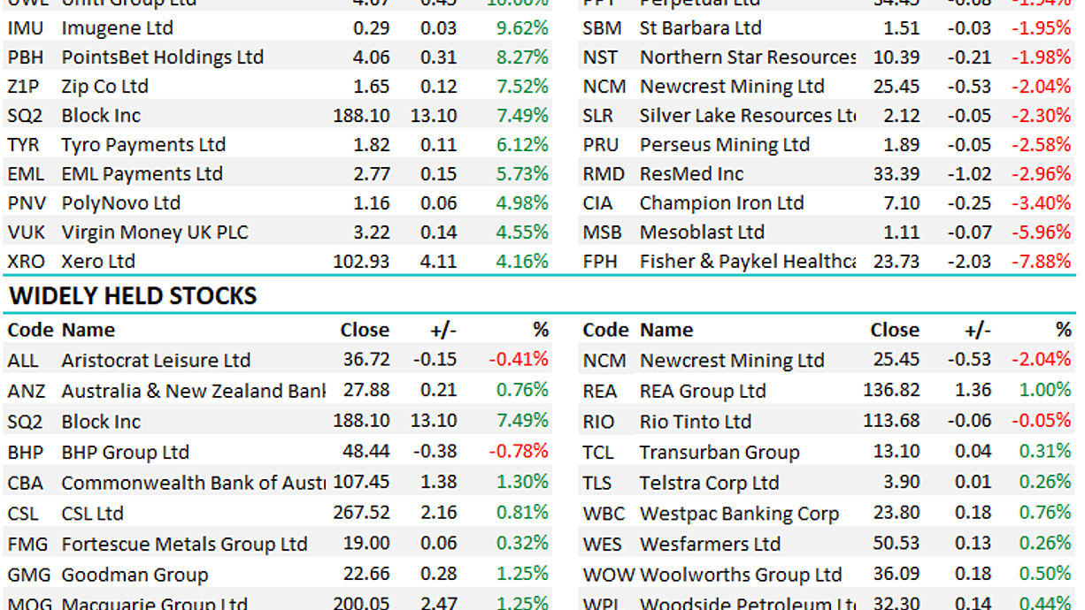The width and height of the screenshot is (1085, 610).
Task: Select the 4.06 close price for PointsBet
Action: pos(371,57)
